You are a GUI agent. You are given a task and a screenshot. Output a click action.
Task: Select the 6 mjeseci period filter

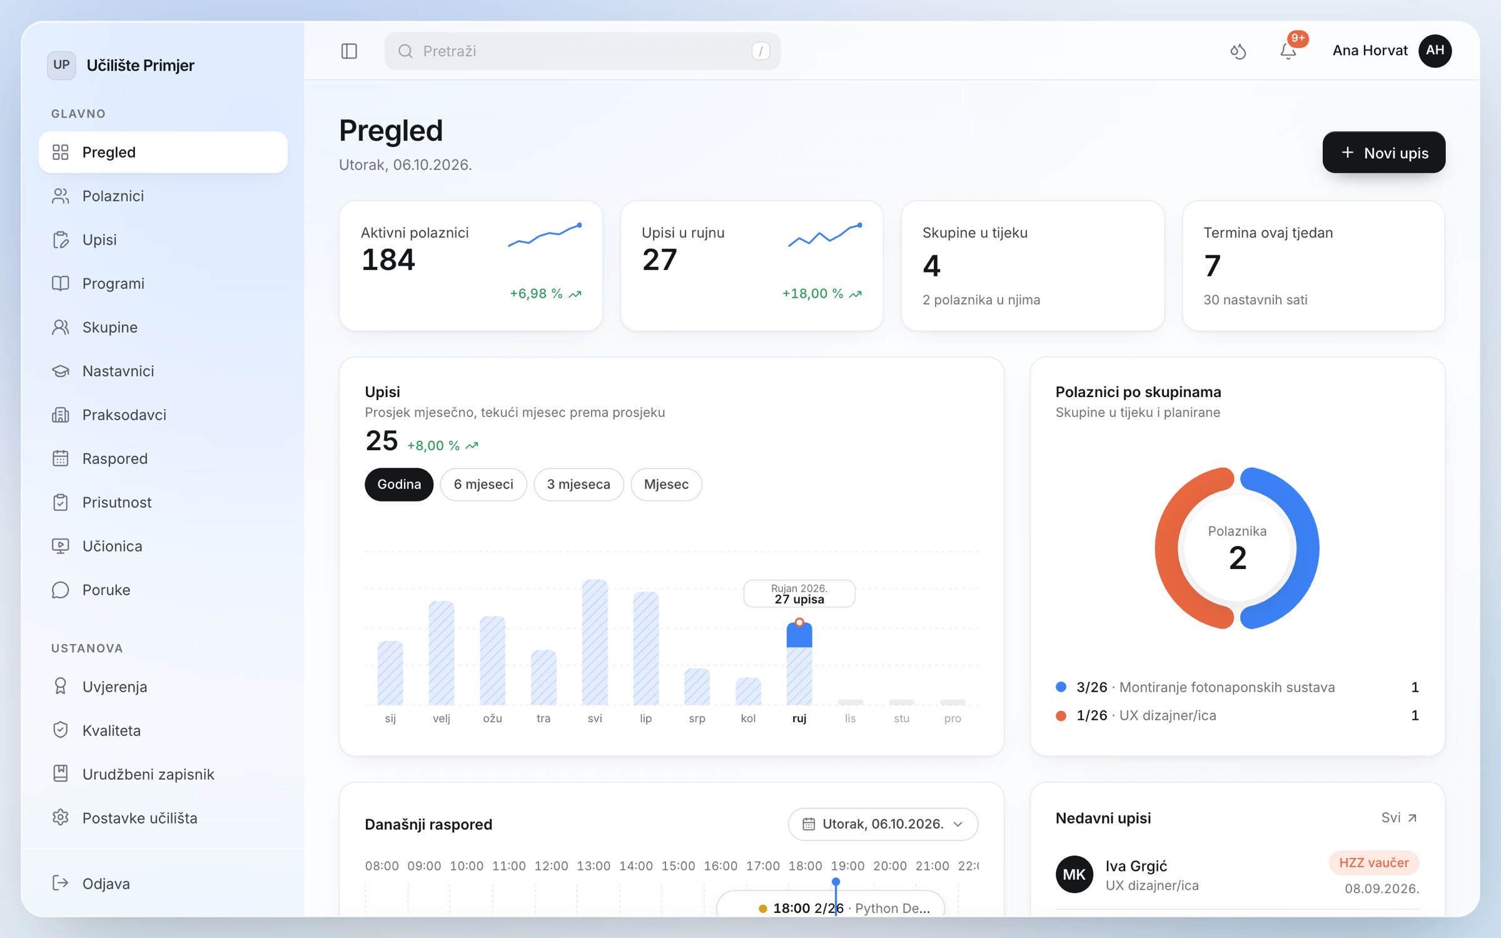(483, 485)
